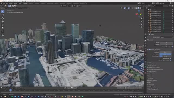Click the Blender logo menu icon
The height and width of the screenshot is (98, 174).
[2, 4]
